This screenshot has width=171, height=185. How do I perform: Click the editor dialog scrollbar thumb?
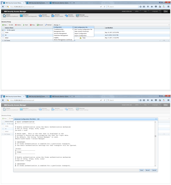[155, 136]
